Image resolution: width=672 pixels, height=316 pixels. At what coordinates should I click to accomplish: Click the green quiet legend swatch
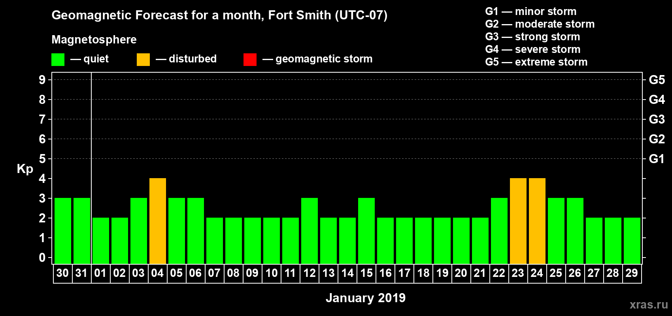(58, 60)
